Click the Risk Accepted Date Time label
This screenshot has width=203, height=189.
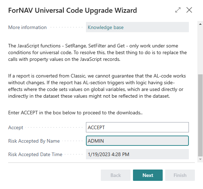point(35,154)
